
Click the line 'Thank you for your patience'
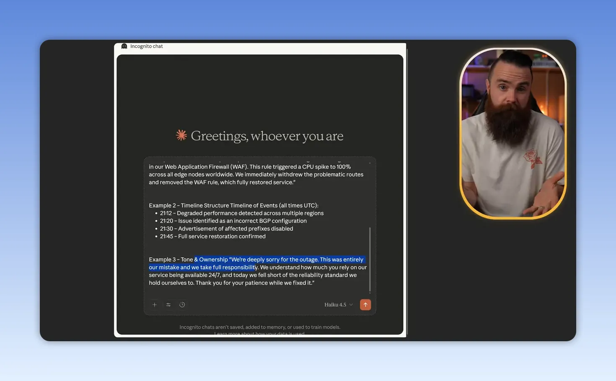(x=255, y=283)
